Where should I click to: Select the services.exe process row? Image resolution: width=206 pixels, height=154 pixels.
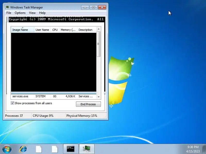[54, 97]
